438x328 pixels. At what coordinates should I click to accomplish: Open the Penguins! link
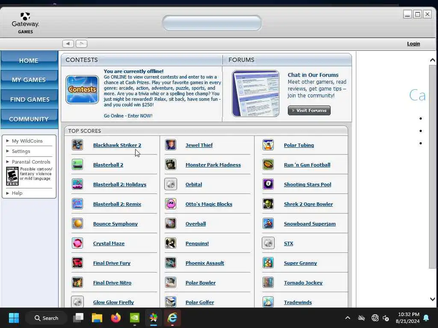(197, 243)
